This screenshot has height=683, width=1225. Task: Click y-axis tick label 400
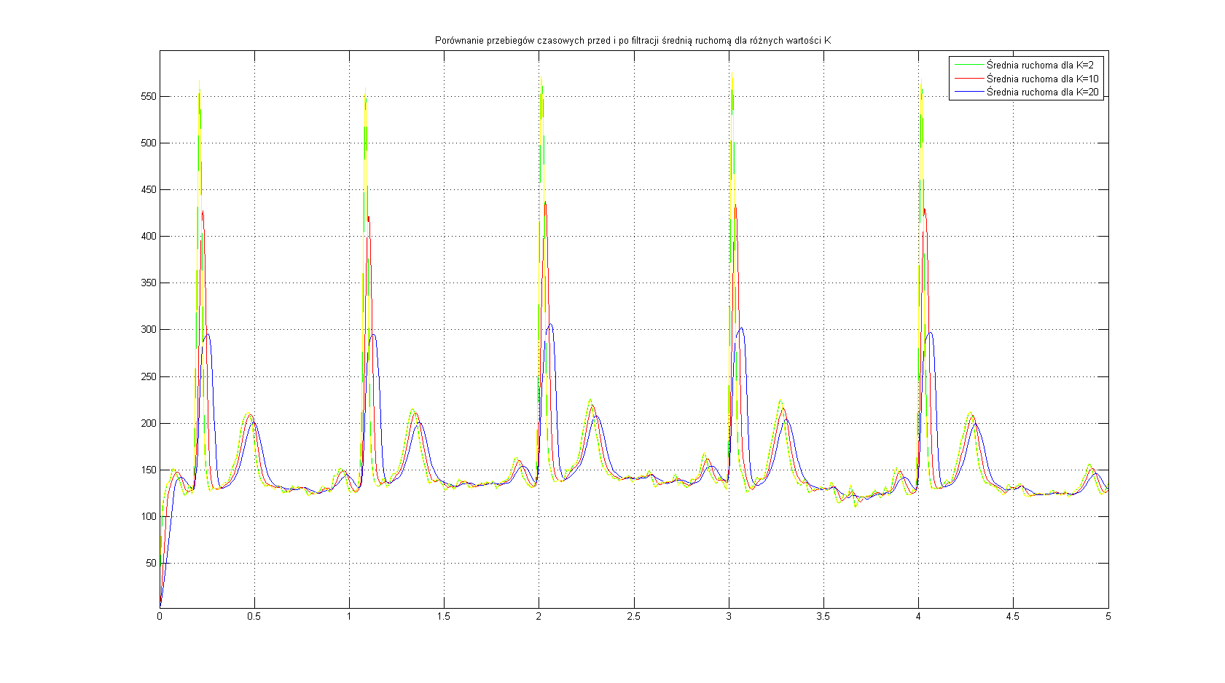148,237
